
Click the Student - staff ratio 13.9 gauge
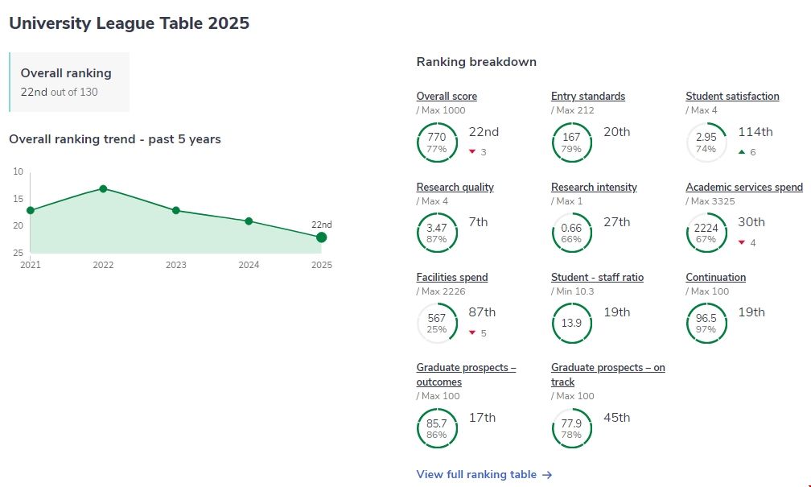coord(571,324)
